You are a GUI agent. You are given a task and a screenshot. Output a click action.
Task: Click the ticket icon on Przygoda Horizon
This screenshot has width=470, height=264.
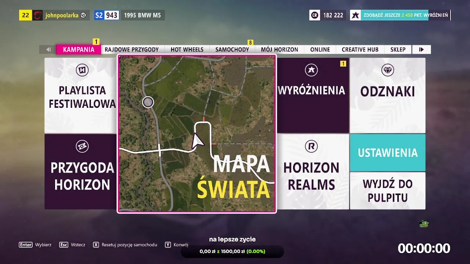tap(82, 147)
